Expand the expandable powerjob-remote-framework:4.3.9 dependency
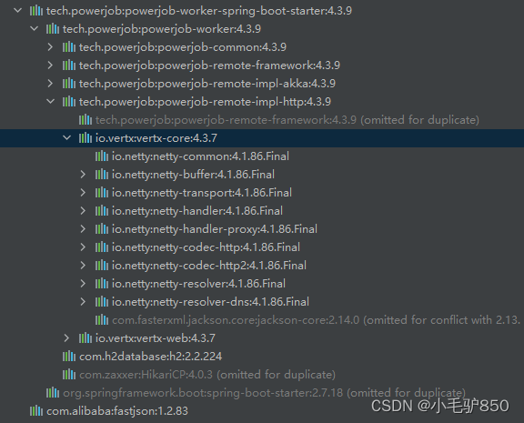Screen dimensions: 524x423 [50, 65]
